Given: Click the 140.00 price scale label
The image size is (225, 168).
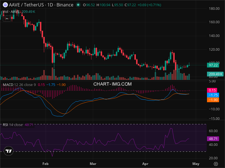Looking at the screenshot, I should (214, 36).
